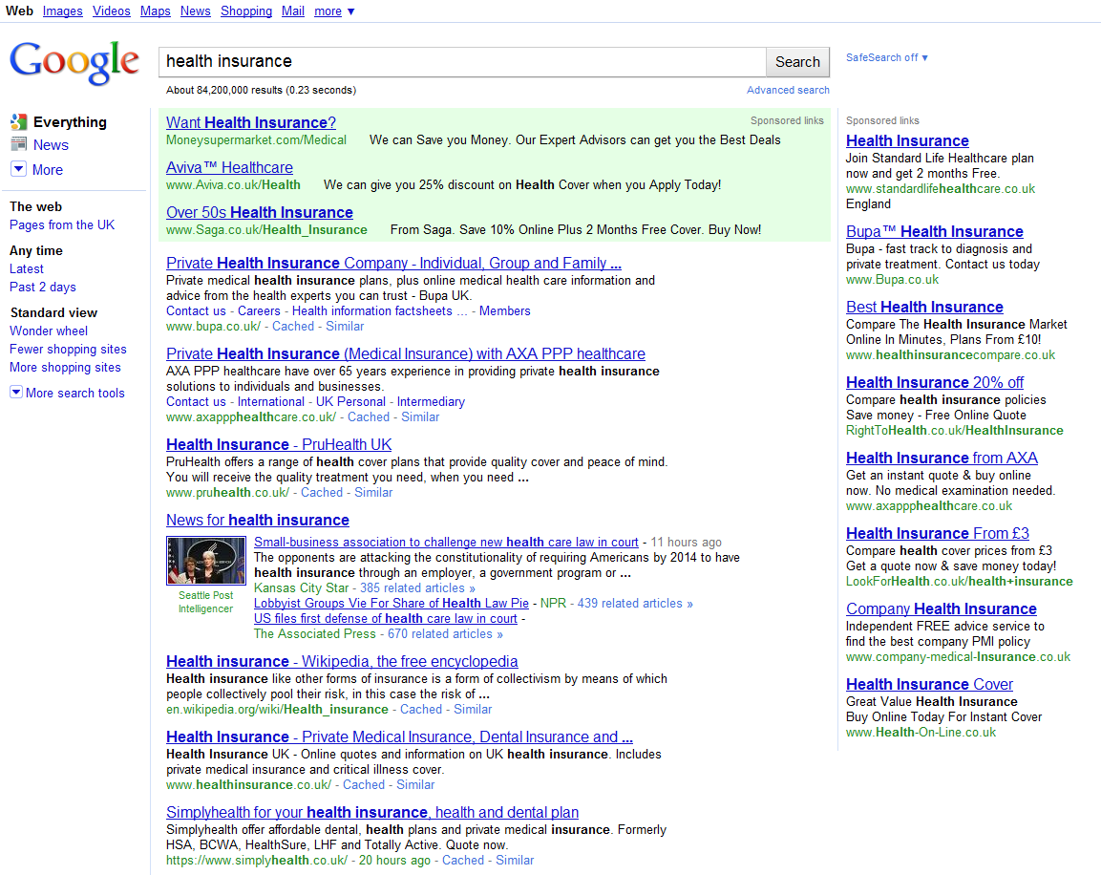The width and height of the screenshot is (1101, 875).
Task: Click Similar for the Wikipedia result
Action: pyautogui.click(x=473, y=710)
